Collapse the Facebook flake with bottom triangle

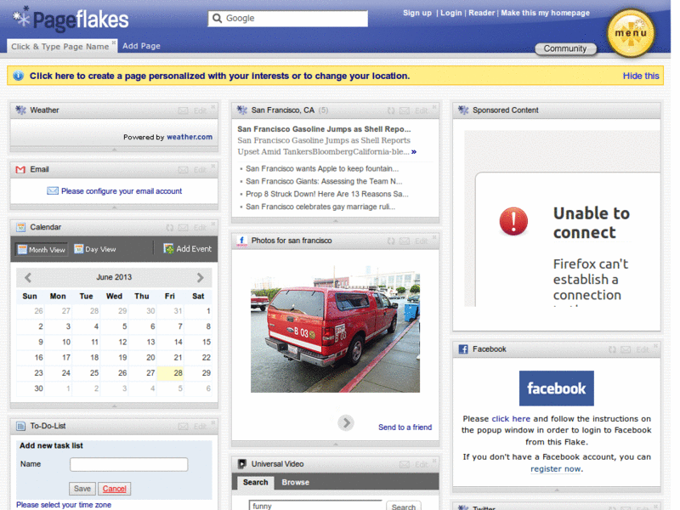click(557, 490)
